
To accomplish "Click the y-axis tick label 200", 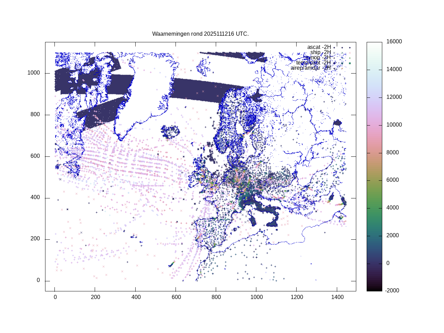I will [35, 239].
